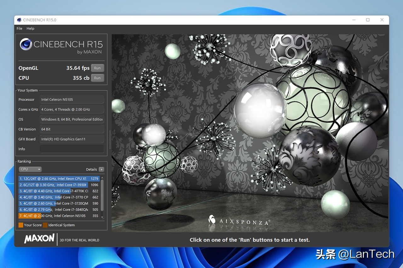Image resolution: width=403 pixels, height=268 pixels.
Task: Open the Help menu
Action: 31,28
